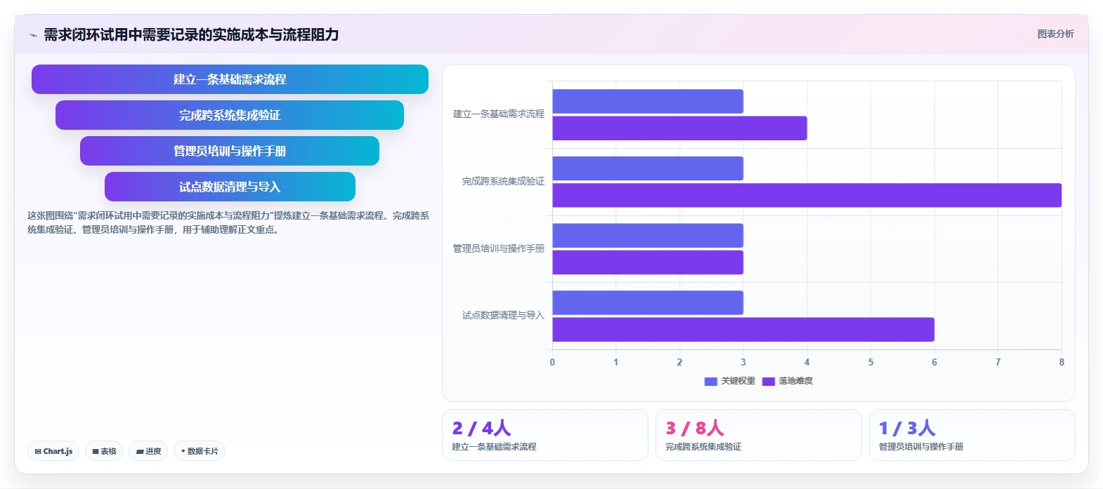The image size is (1103, 489).
Task: Click card caption 管理员培训与操作手册
Action: click(921, 447)
